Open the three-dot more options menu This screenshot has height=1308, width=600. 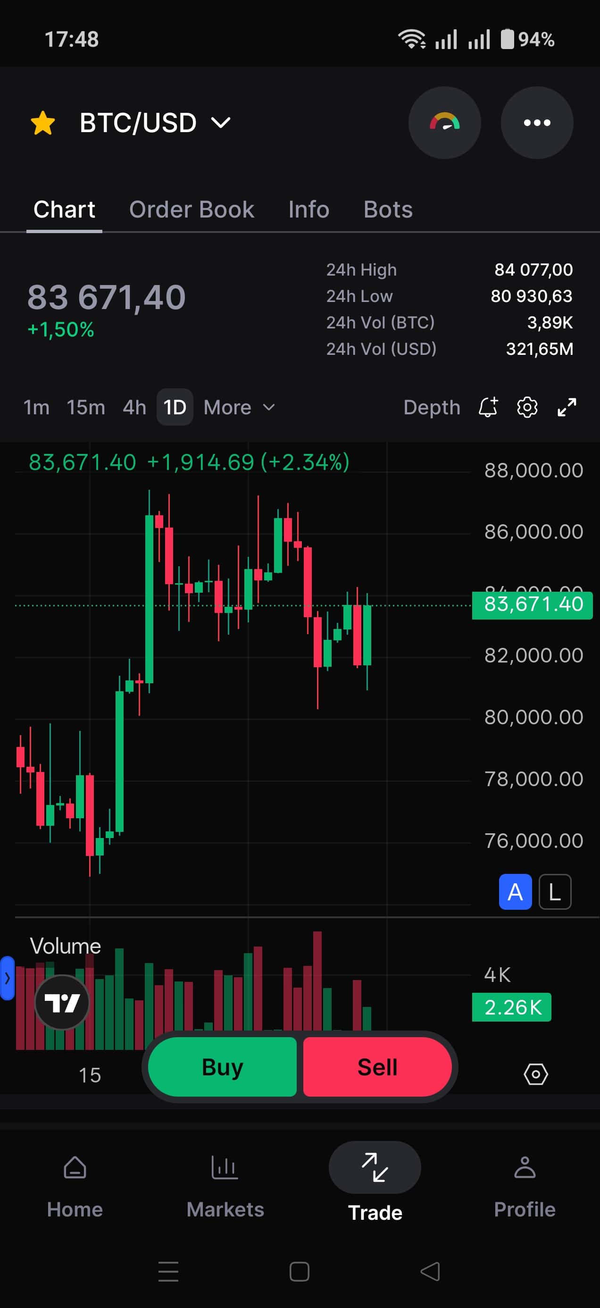[x=537, y=123]
